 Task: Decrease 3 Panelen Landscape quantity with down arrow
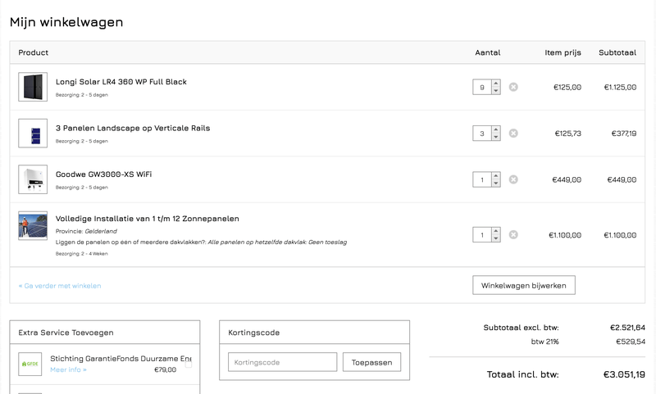pos(495,138)
